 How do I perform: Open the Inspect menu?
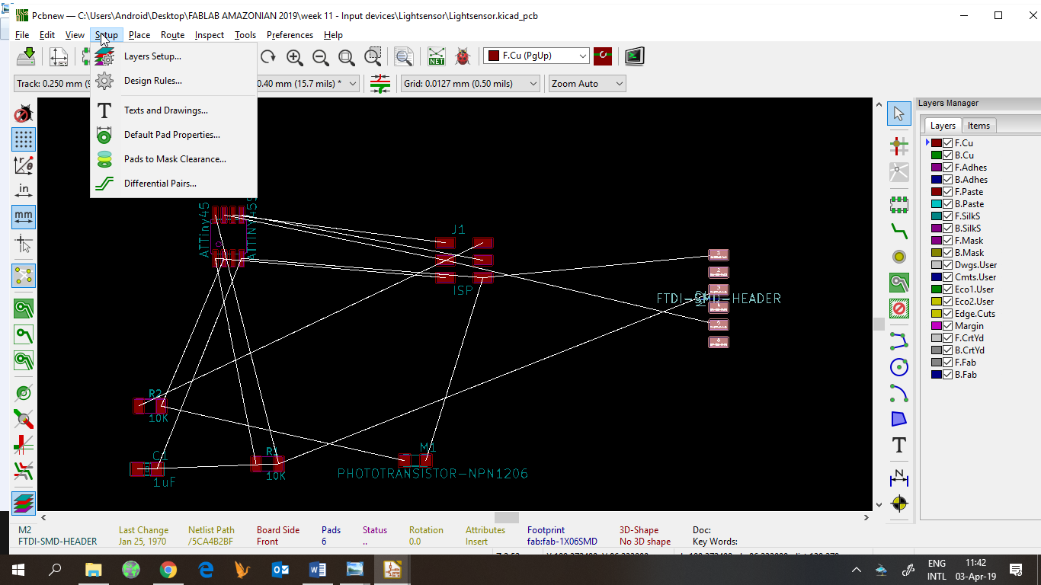click(209, 35)
